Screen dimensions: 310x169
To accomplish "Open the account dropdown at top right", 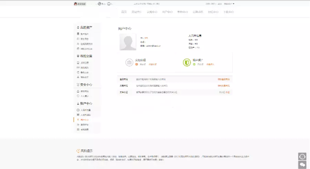I will 229,4.
